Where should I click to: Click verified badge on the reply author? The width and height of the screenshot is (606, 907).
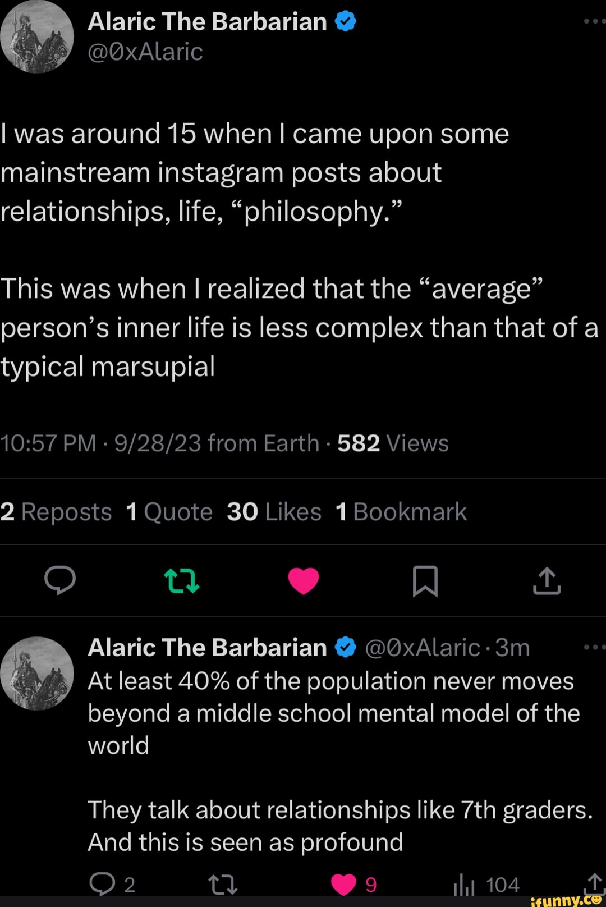[x=346, y=648]
